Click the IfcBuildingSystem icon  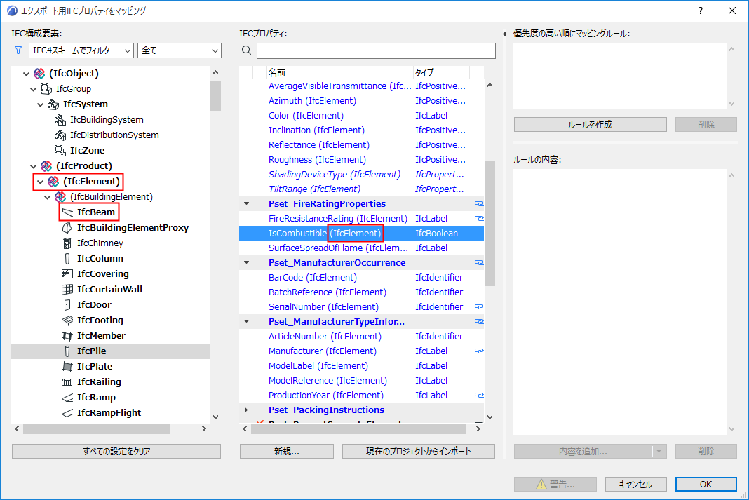click(60, 119)
